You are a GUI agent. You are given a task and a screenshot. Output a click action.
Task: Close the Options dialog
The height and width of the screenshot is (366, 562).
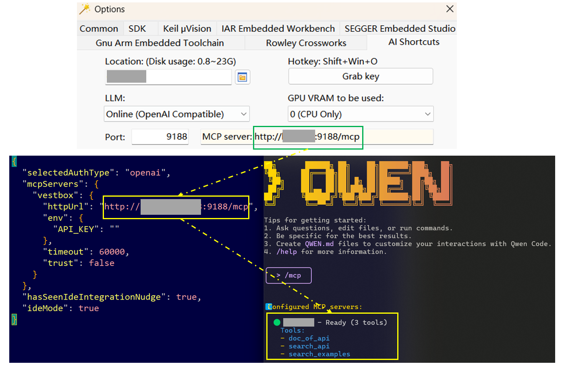[450, 9]
